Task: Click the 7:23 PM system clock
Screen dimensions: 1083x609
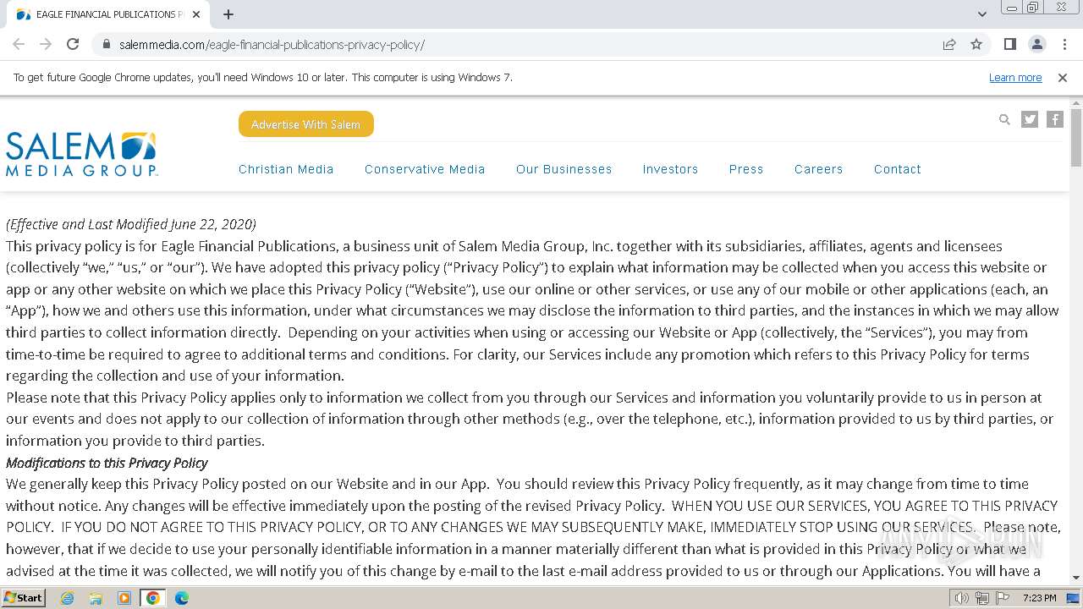Action: [1040, 598]
